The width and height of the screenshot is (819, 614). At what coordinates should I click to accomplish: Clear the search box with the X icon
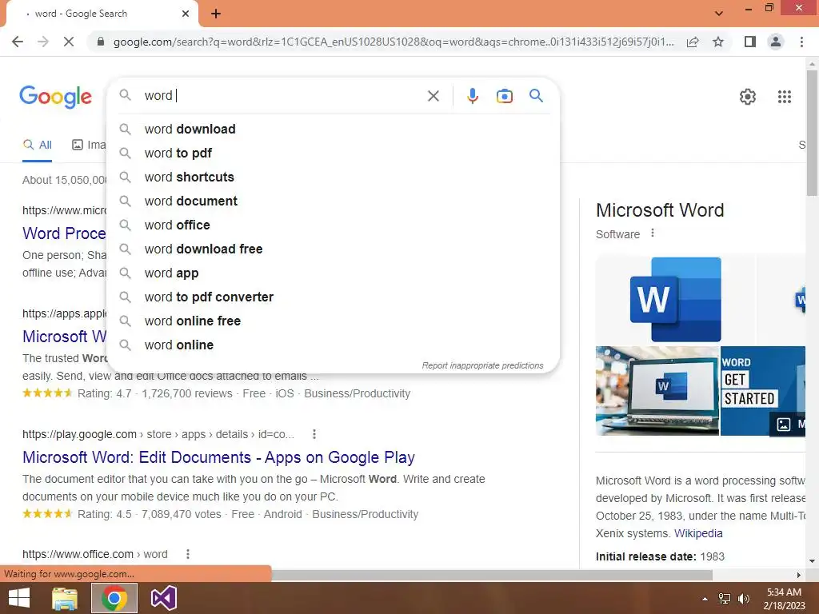pos(433,96)
